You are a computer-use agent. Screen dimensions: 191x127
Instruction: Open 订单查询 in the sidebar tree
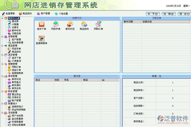click(16, 61)
